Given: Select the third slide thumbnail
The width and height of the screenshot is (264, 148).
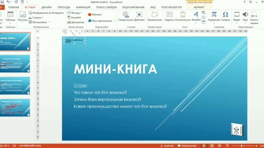Looking at the screenshot, I should click(x=15, y=86).
